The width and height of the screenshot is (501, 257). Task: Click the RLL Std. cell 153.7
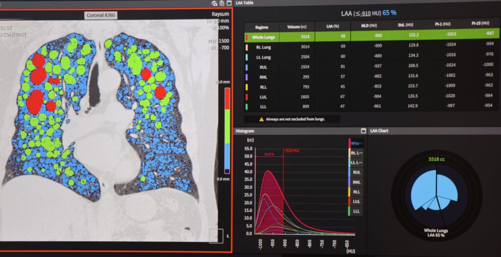[413, 86]
